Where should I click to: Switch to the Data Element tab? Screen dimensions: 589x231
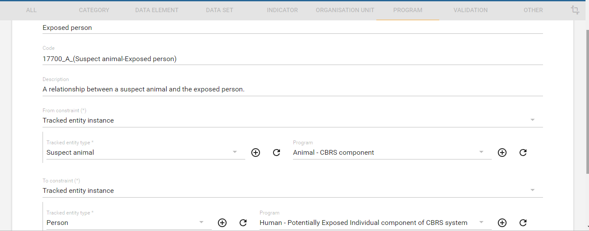(157, 10)
